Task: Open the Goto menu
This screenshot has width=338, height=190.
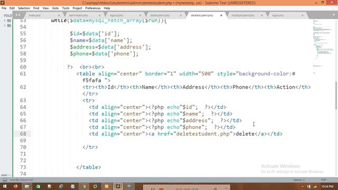Action: coord(55,8)
